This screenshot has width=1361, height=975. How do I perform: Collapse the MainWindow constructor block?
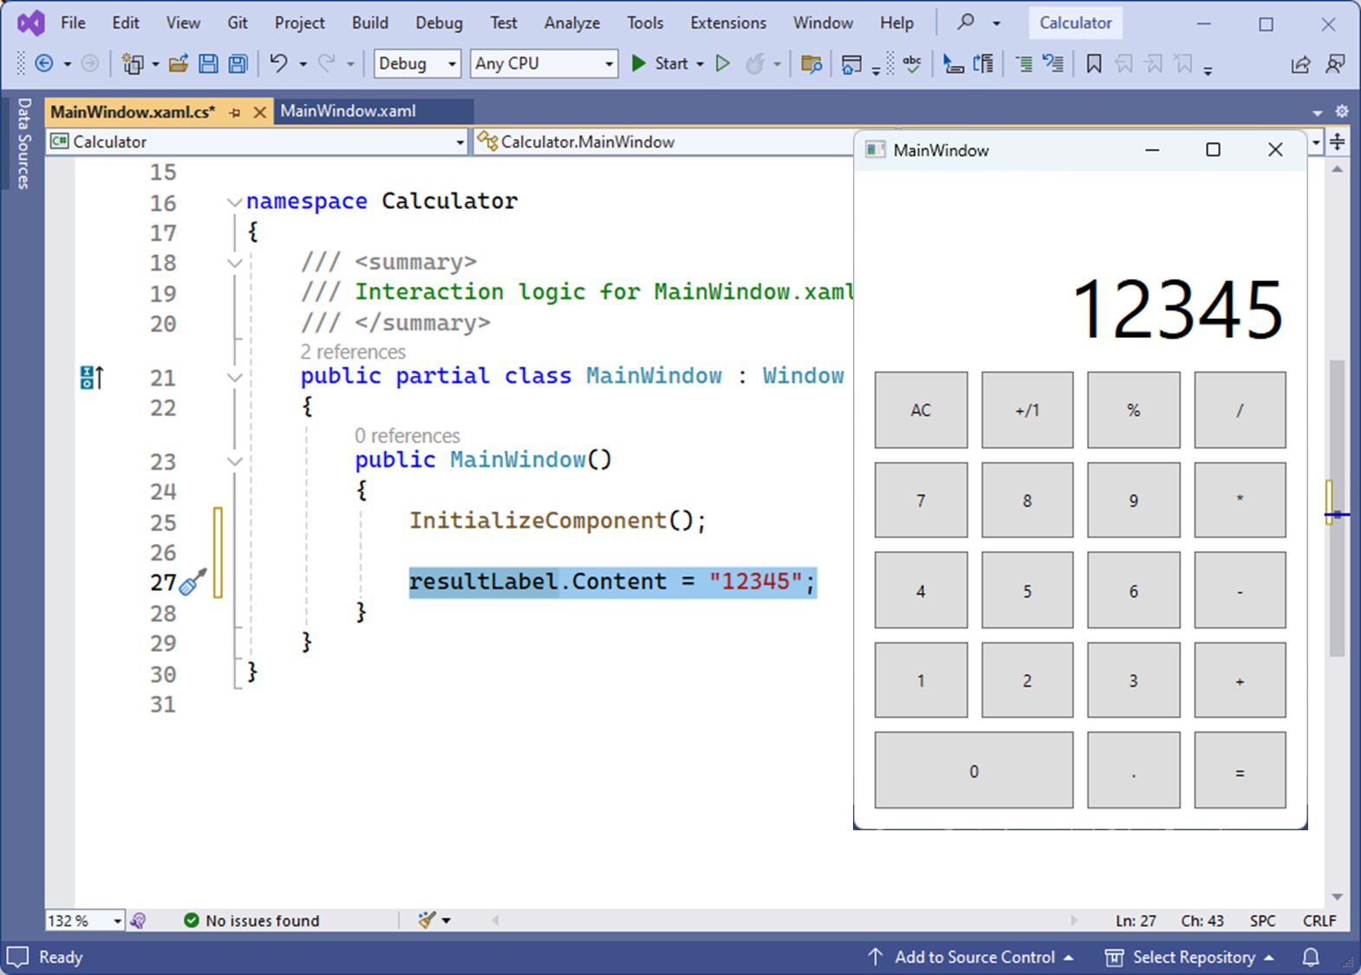pos(234,461)
